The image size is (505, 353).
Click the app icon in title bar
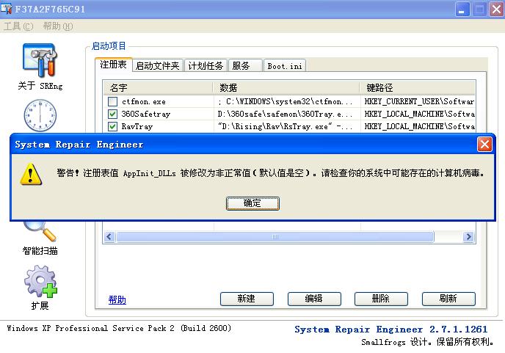[x=6, y=9]
